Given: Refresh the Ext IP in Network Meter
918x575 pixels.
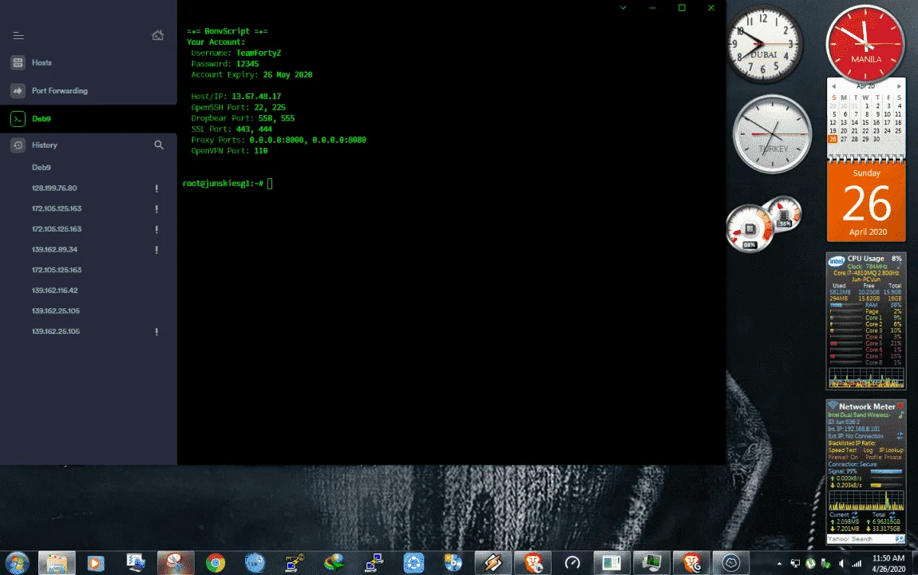Looking at the screenshot, I should pos(900,435).
